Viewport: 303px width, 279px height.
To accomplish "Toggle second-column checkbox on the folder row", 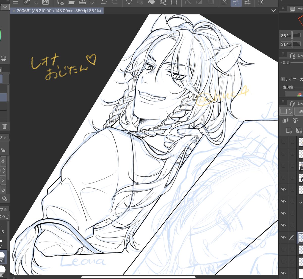I will (292, 201).
